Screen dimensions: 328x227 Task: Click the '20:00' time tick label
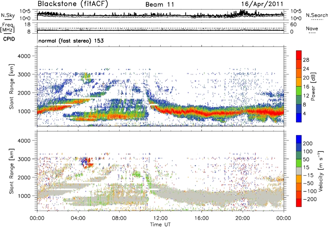tap(243, 218)
